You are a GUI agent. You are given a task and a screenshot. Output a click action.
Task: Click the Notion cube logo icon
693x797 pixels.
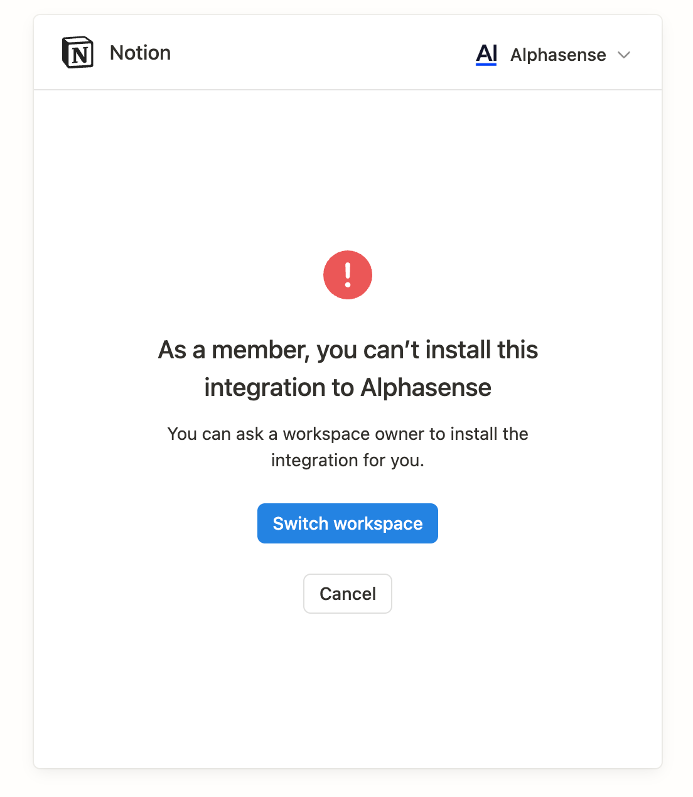(78, 53)
